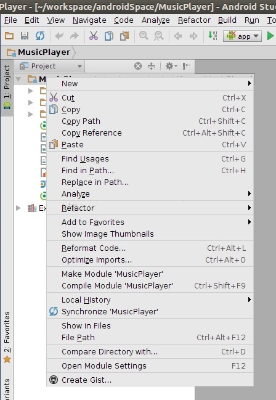Select Compare Directory with...
The height and width of the screenshot is (400, 276).
(150, 352)
